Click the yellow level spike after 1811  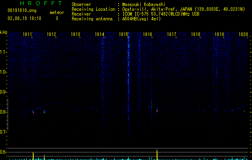pyautogui.click(x=33, y=156)
